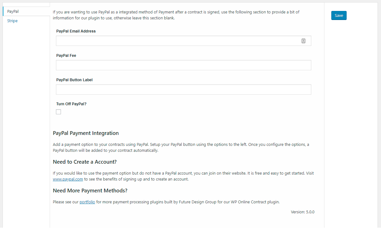Click the contact autofill icon in email field

[303, 41]
